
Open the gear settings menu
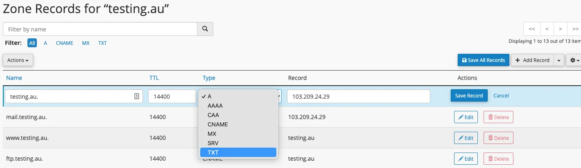(573, 60)
